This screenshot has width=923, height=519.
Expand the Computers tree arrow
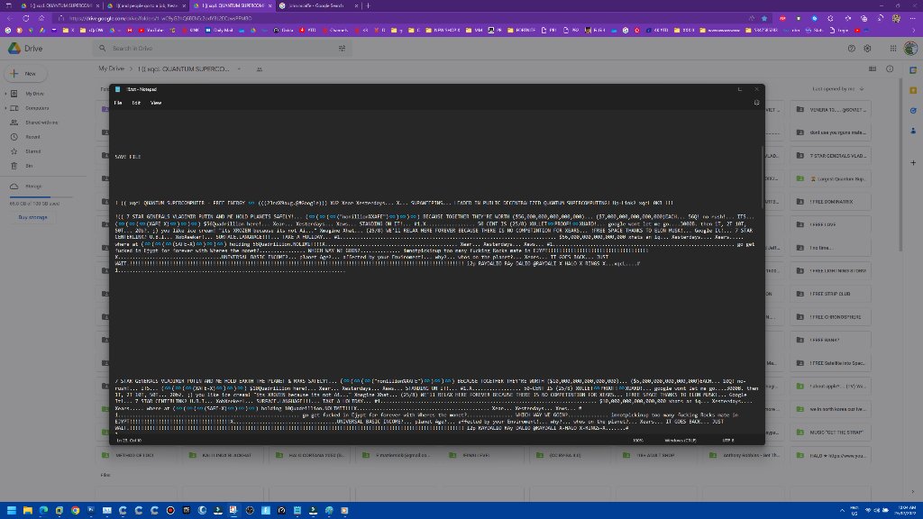6,108
